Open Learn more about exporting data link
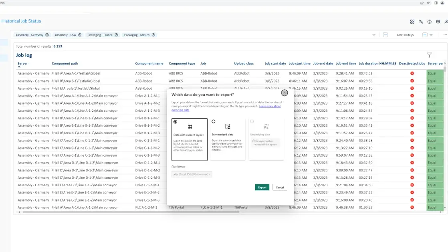 pos(270,106)
